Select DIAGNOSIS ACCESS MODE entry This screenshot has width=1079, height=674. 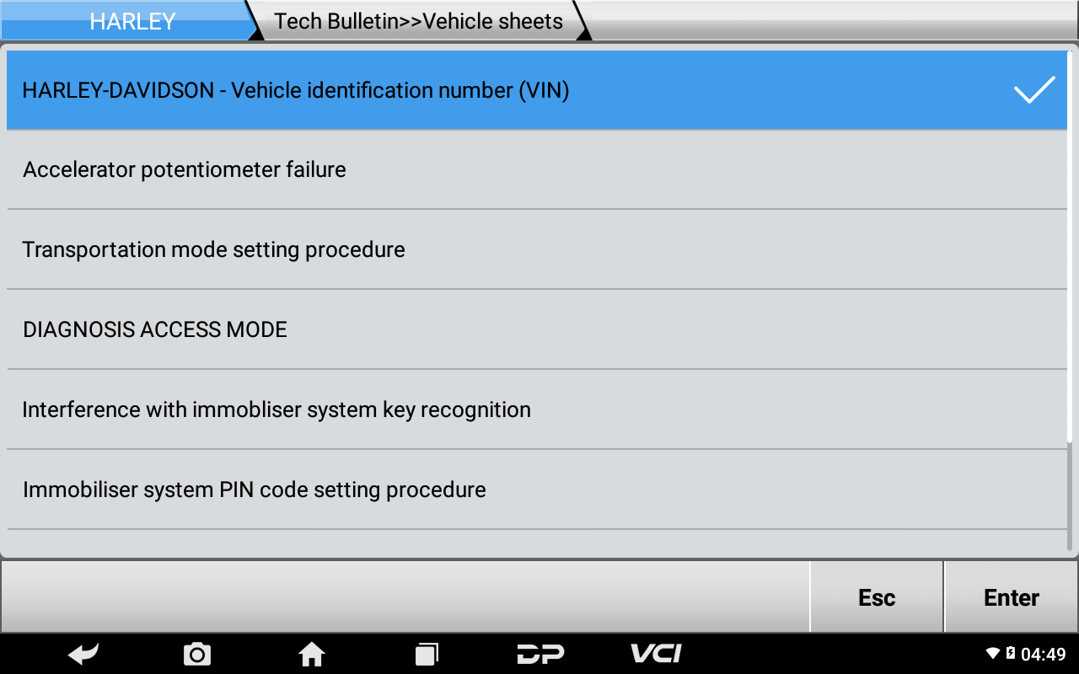(x=537, y=329)
